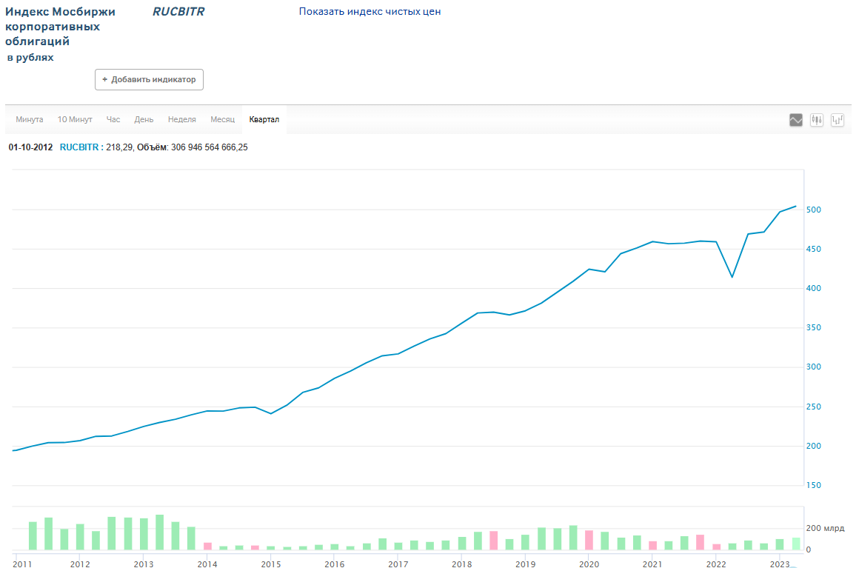
Task: Click the 'в рублях' currency label
Action: point(30,58)
